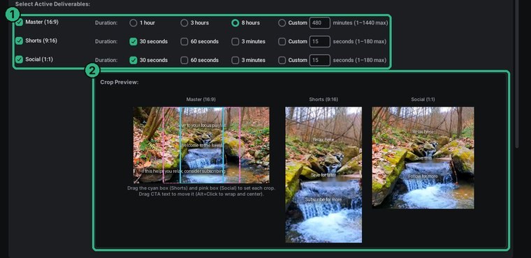Click the Master (16:9) crop preview image
Viewport: 531px width, 258px height.
click(201, 145)
